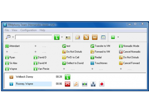The height and width of the screenshot is (112, 149).
Task: Expand the dropdown arrow next to dial button
Action: click(62, 37)
